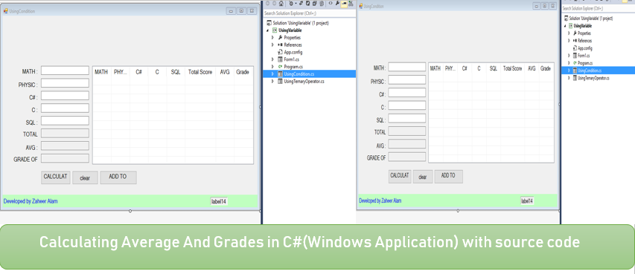
Task: Click ADD TO button in right form
Action: 449,176
